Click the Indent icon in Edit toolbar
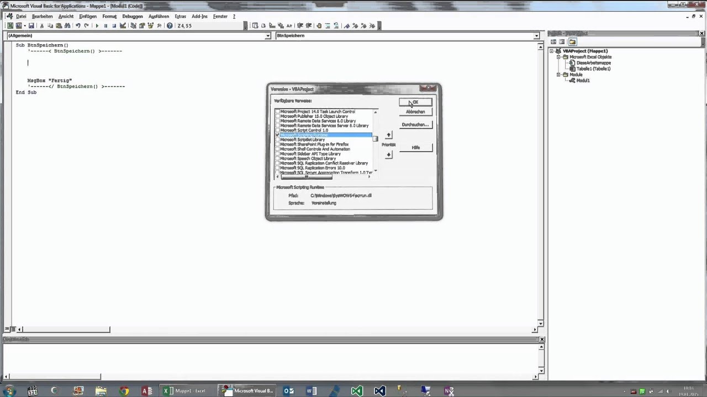 (300, 25)
